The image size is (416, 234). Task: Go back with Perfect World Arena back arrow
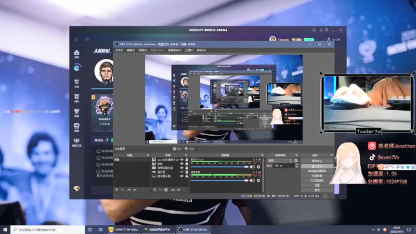point(76,40)
